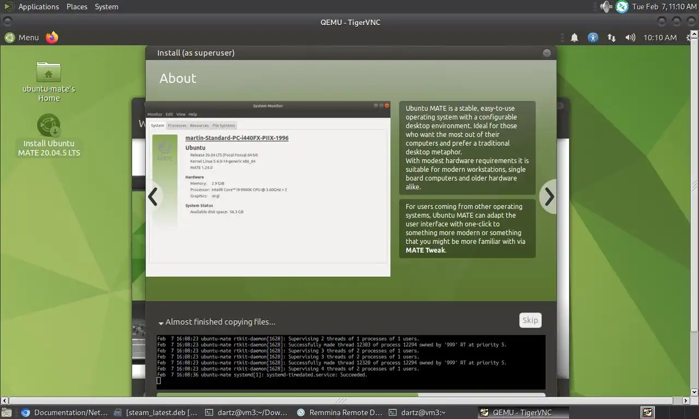Click the System Monitor screenshot in the slideshow
Viewport: 699px width, 419px height.
pyautogui.click(x=268, y=189)
